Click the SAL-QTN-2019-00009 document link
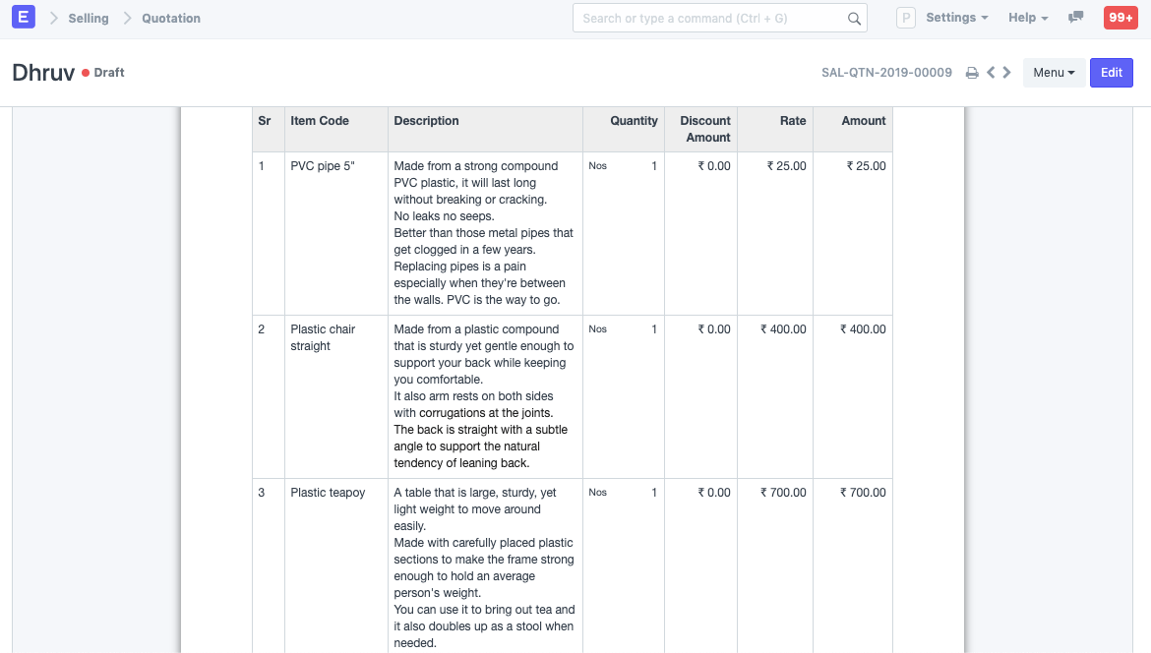1151x653 pixels. [x=886, y=72]
